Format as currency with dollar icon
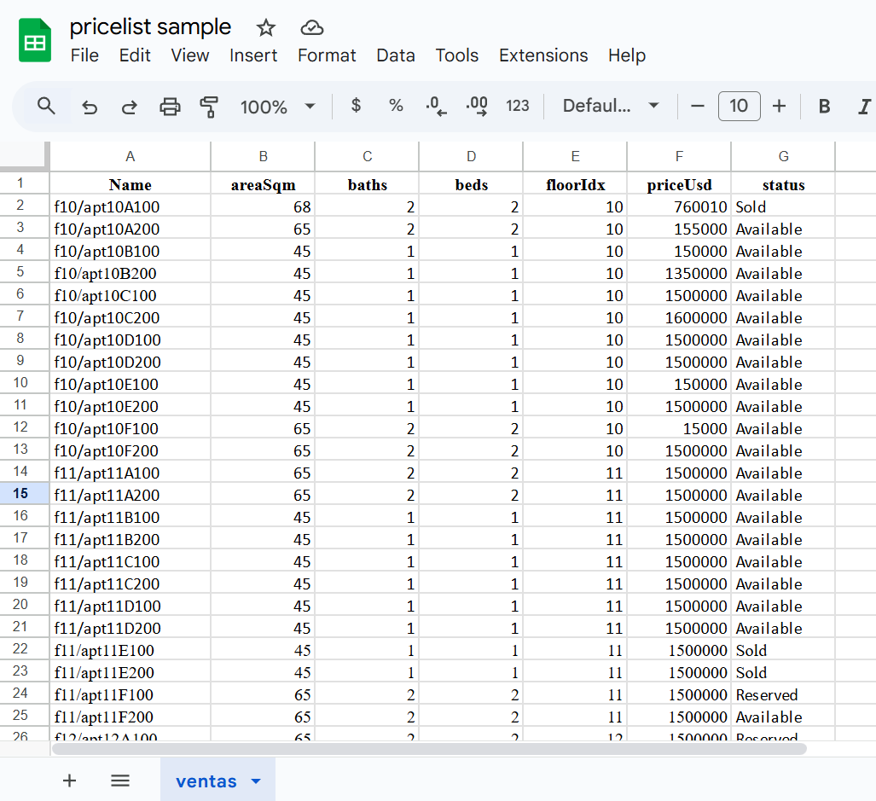This screenshot has width=876, height=801. (x=356, y=106)
